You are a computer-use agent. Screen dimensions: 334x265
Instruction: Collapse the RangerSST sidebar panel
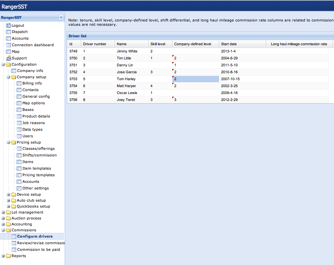61,17
